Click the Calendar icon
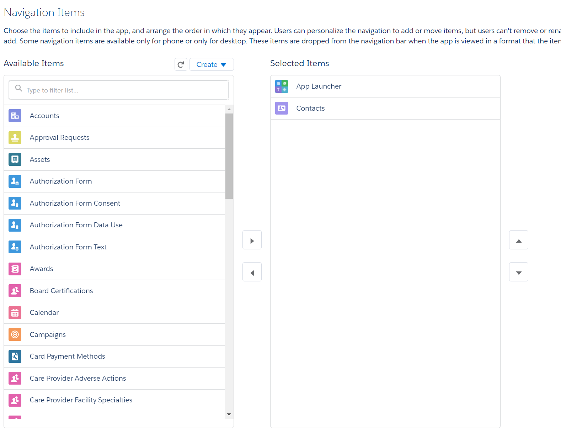 click(x=15, y=313)
